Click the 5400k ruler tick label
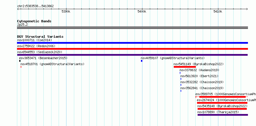The width and height of the screenshot is (256, 126). tap(142, 11)
